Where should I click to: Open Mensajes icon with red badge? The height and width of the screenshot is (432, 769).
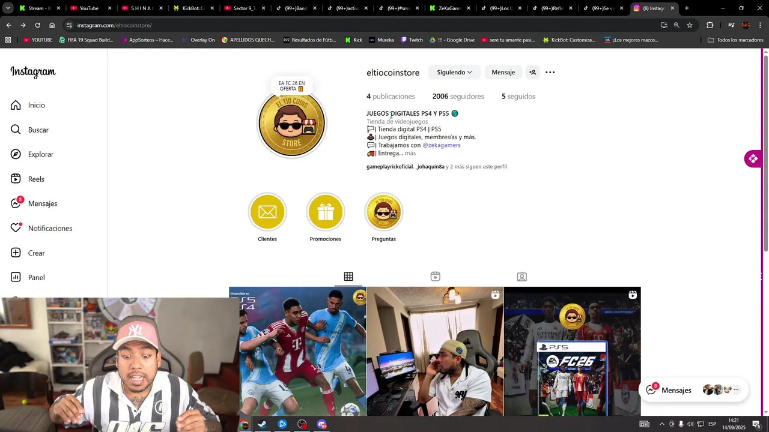point(16,203)
